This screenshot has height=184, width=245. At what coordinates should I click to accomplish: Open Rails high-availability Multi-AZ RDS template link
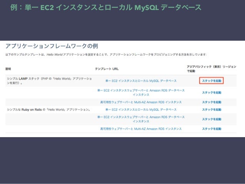(x=141, y=129)
